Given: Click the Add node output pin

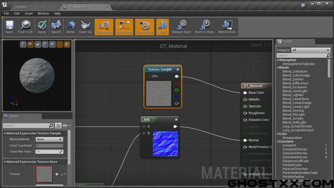Looking at the screenshot, I should coord(175,127).
